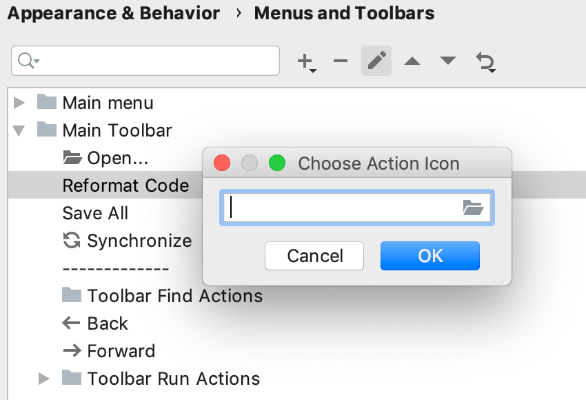
Task: Click the Synchronize action's refresh icon
Action: coord(71,240)
